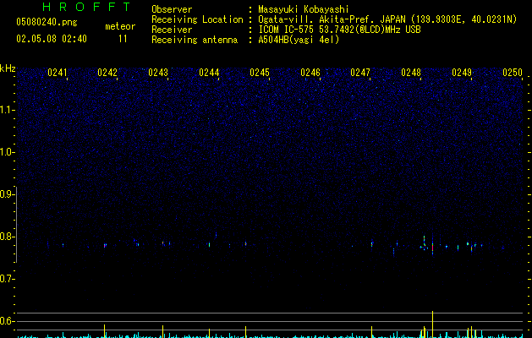This screenshot has width=532, height=338.
Task: Click the 0.6 kHz axis label
Action: click(x=7, y=321)
